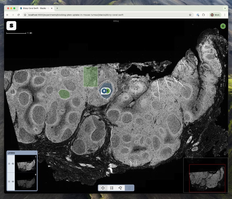Image resolution: width=232 pixels, height=199 pixels.
Task: Reload the page
Action: (19, 15)
